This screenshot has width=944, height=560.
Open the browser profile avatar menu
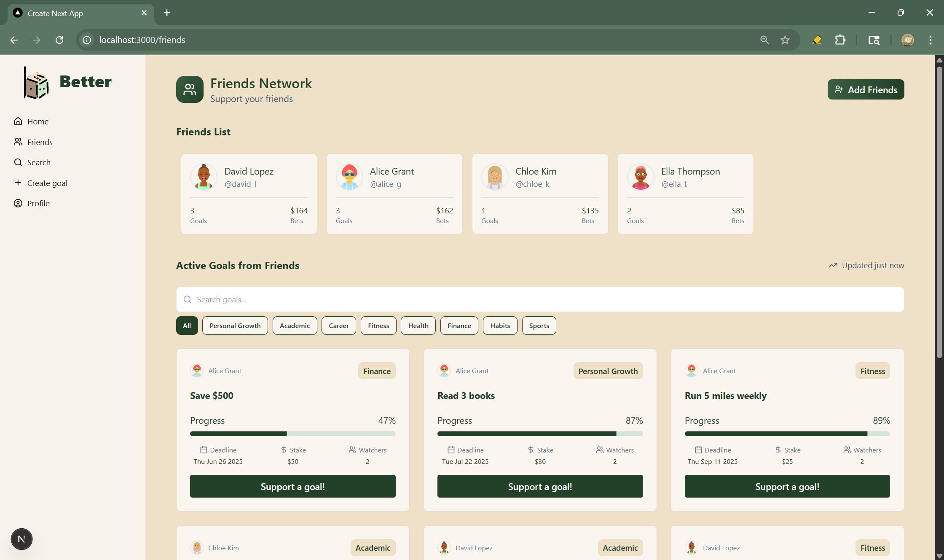907,40
